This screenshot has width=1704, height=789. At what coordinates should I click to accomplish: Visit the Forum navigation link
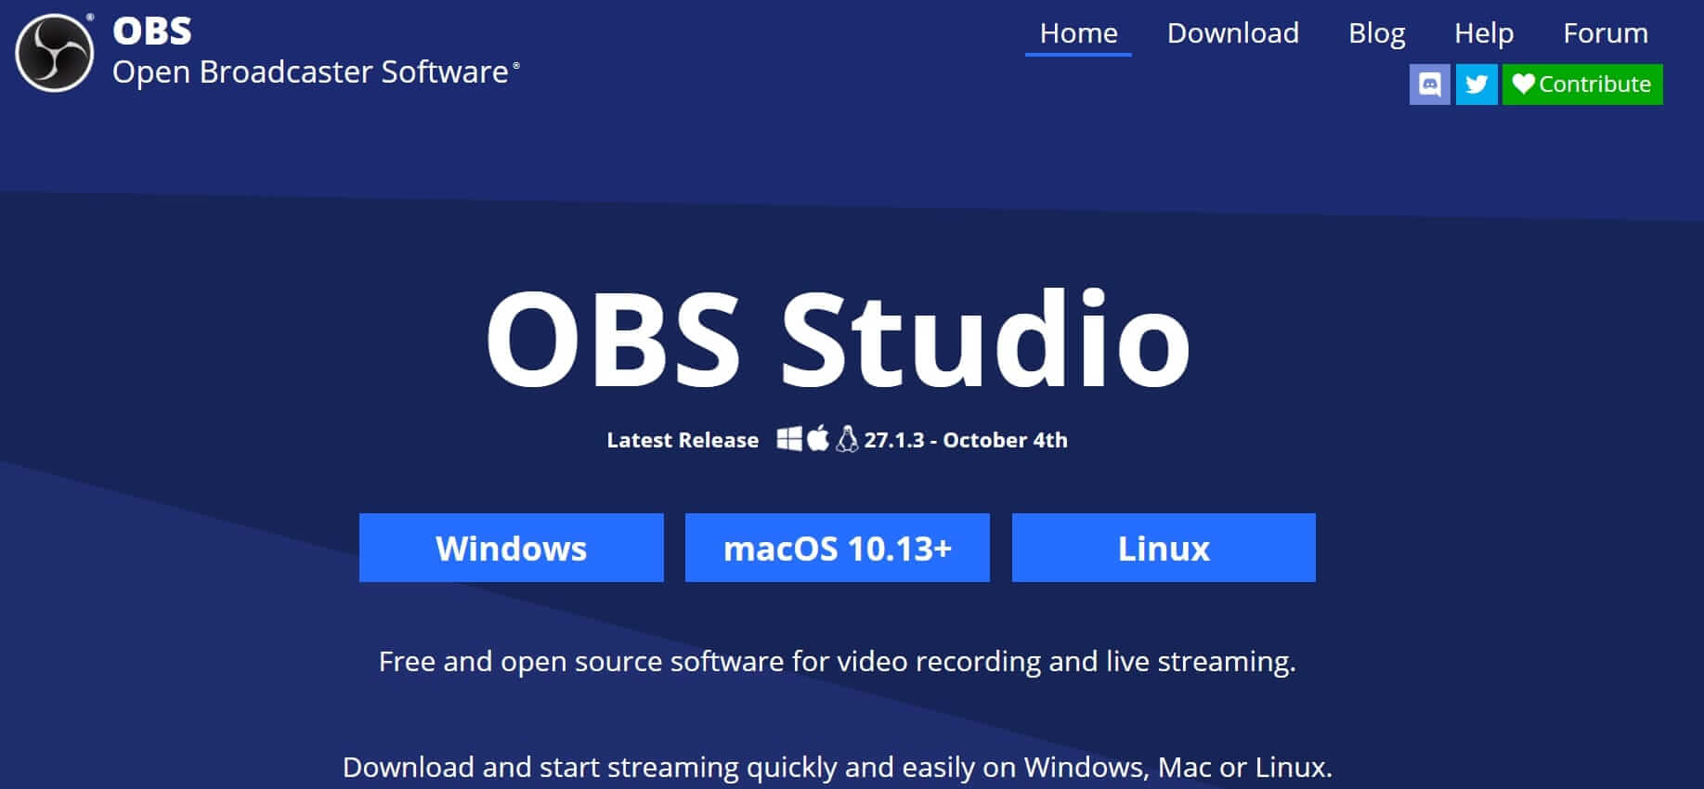coord(1605,33)
